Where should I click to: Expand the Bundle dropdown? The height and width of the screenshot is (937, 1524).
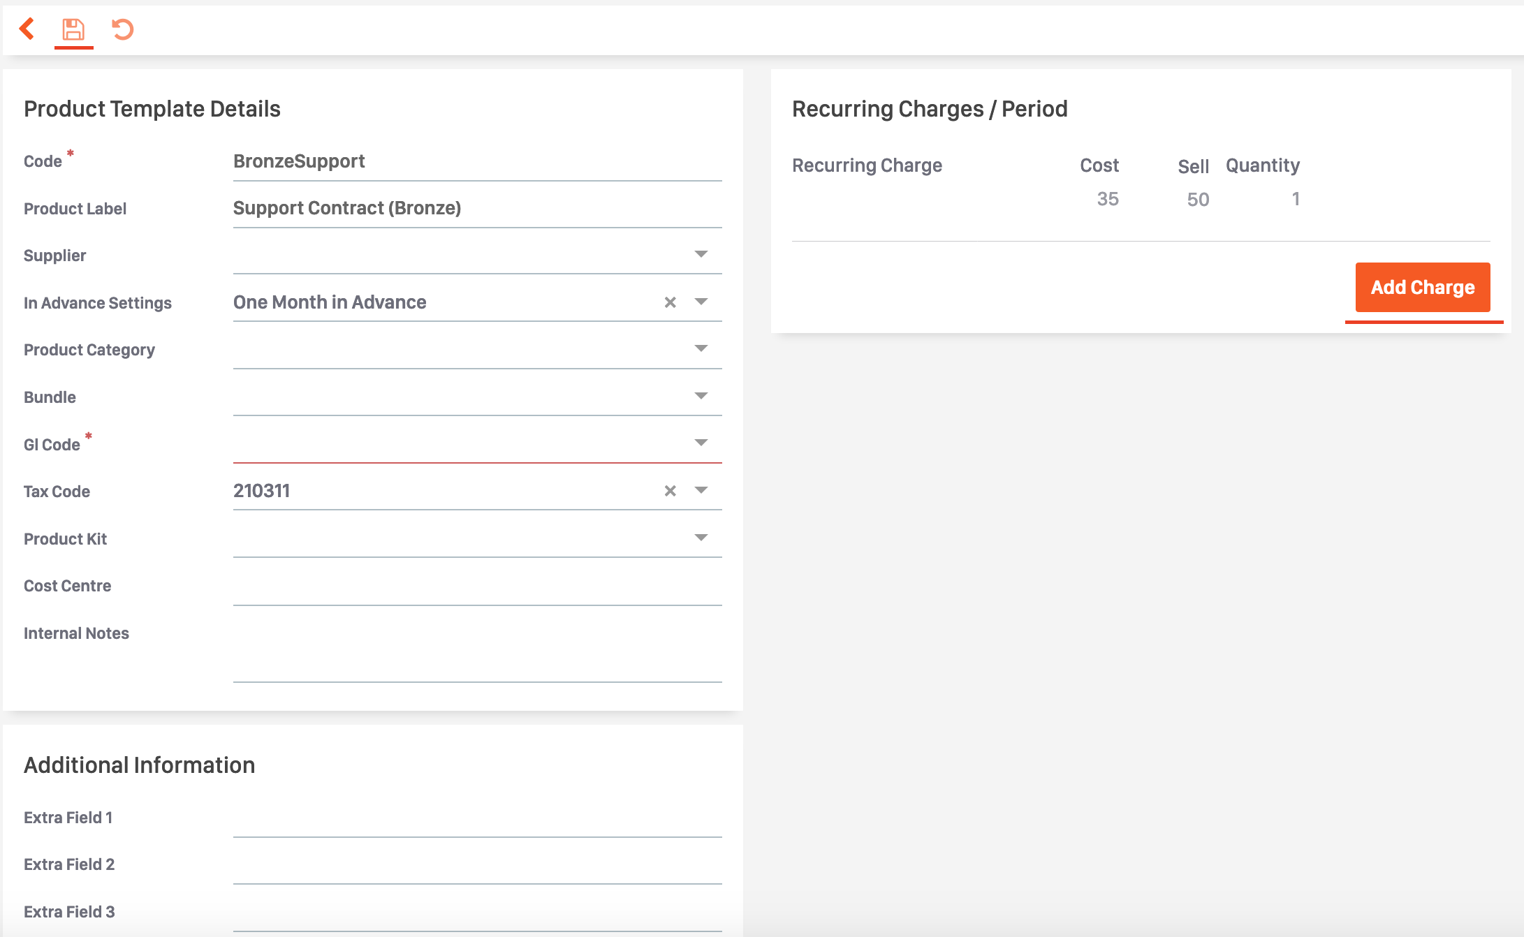click(701, 395)
